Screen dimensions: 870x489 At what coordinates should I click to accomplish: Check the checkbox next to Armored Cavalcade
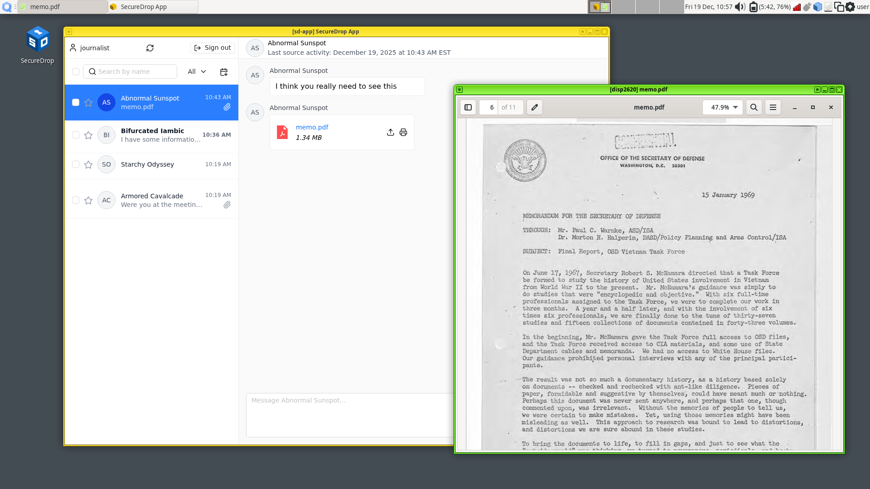pos(76,200)
